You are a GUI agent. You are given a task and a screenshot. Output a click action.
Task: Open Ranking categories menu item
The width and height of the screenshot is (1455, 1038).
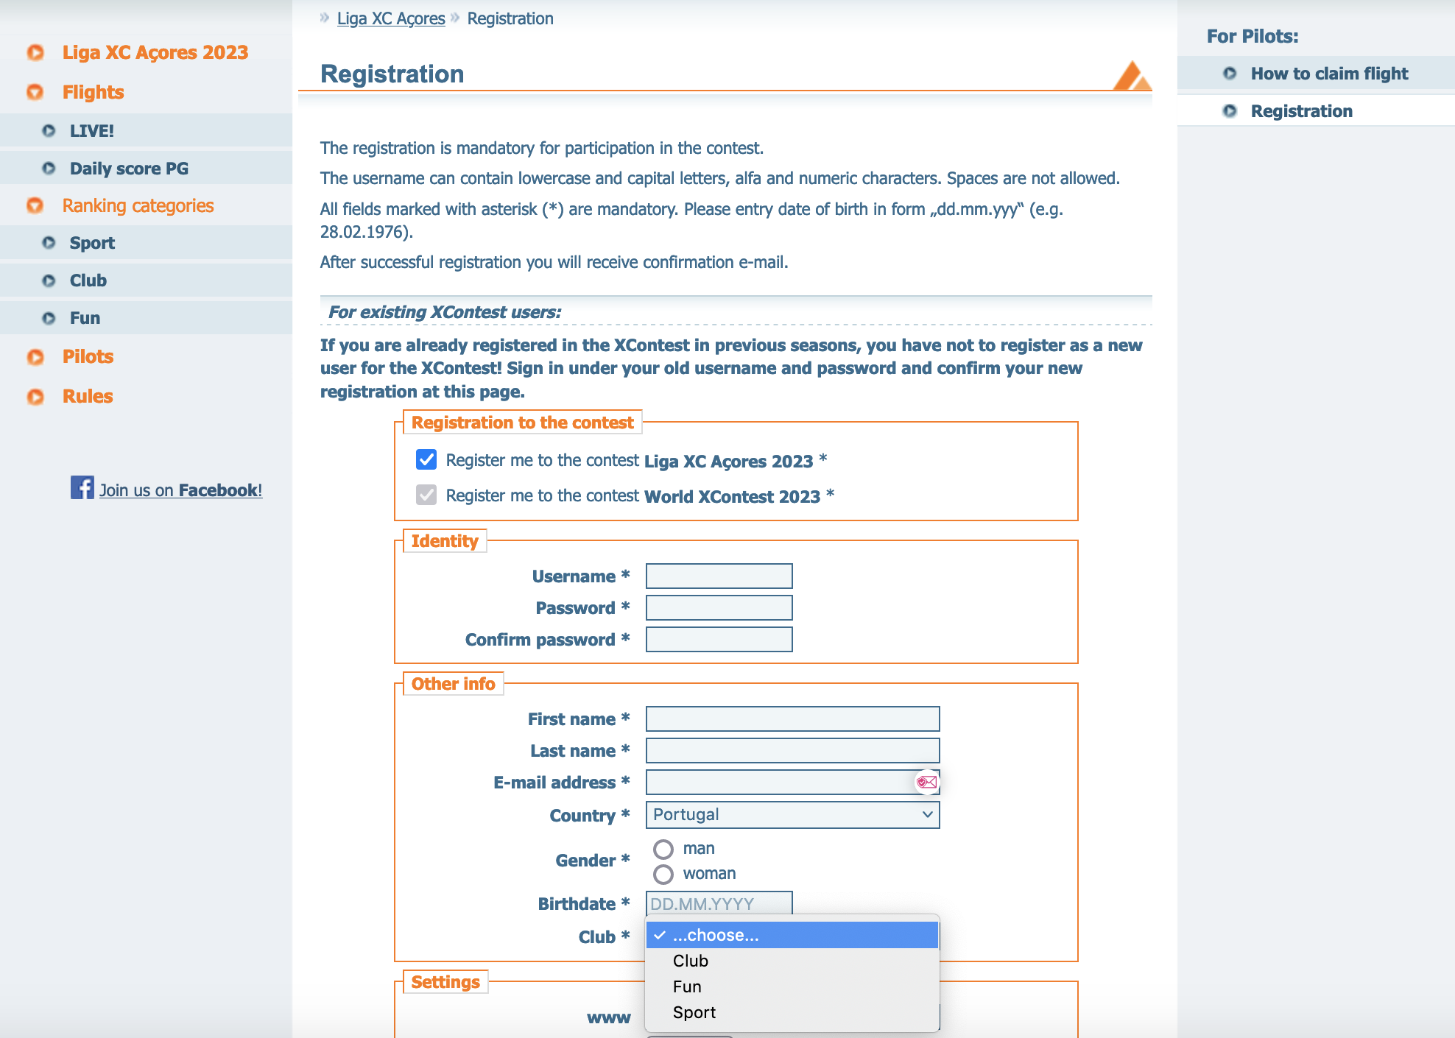pyautogui.click(x=138, y=205)
